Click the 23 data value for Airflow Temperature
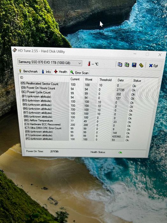 115,122
